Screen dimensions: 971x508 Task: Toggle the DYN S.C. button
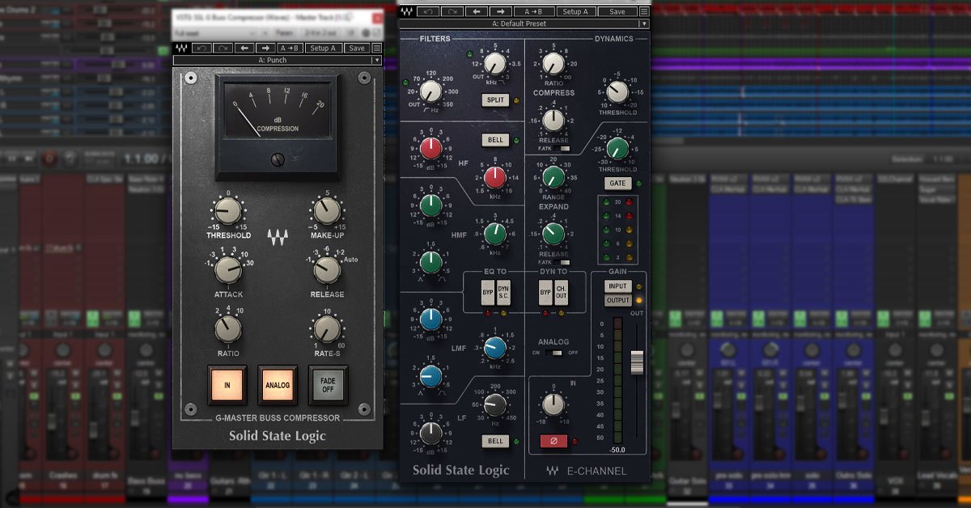point(502,293)
